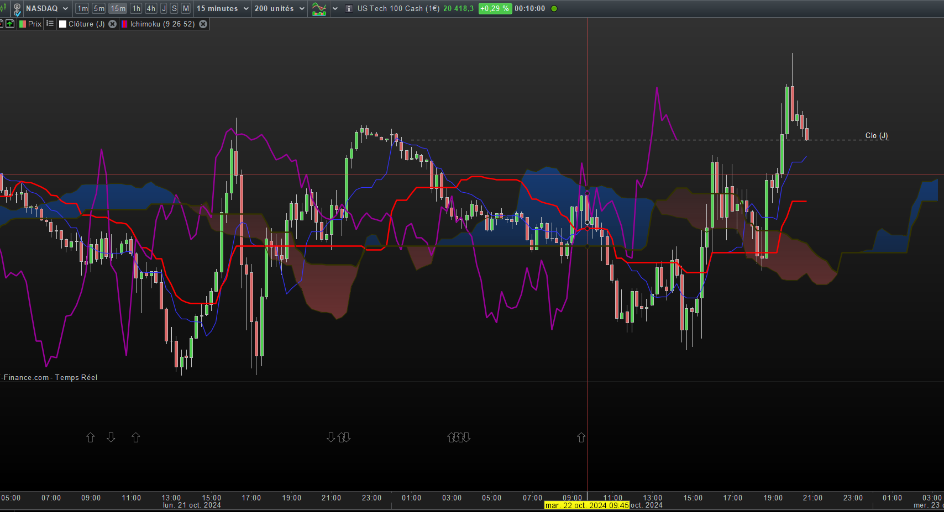Click the Ichimoku color swatch

click(x=124, y=24)
